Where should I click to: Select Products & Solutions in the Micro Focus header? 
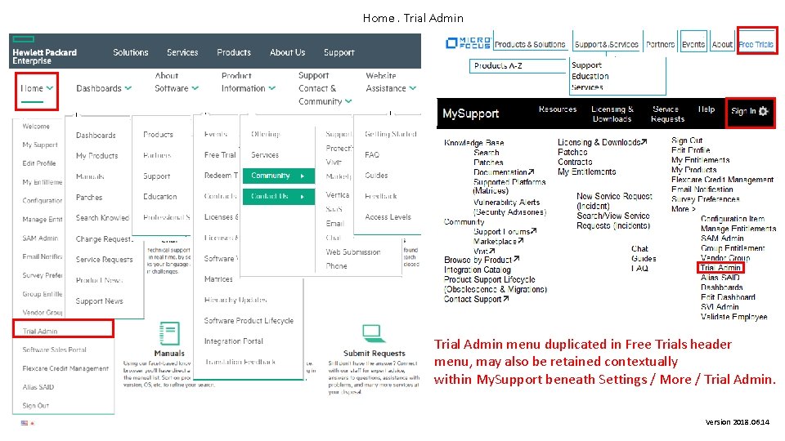[530, 44]
